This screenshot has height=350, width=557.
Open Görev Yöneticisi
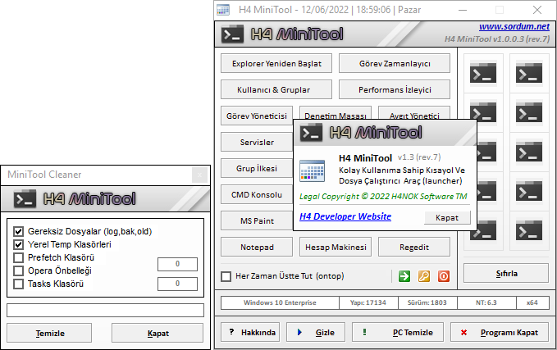[x=257, y=116]
